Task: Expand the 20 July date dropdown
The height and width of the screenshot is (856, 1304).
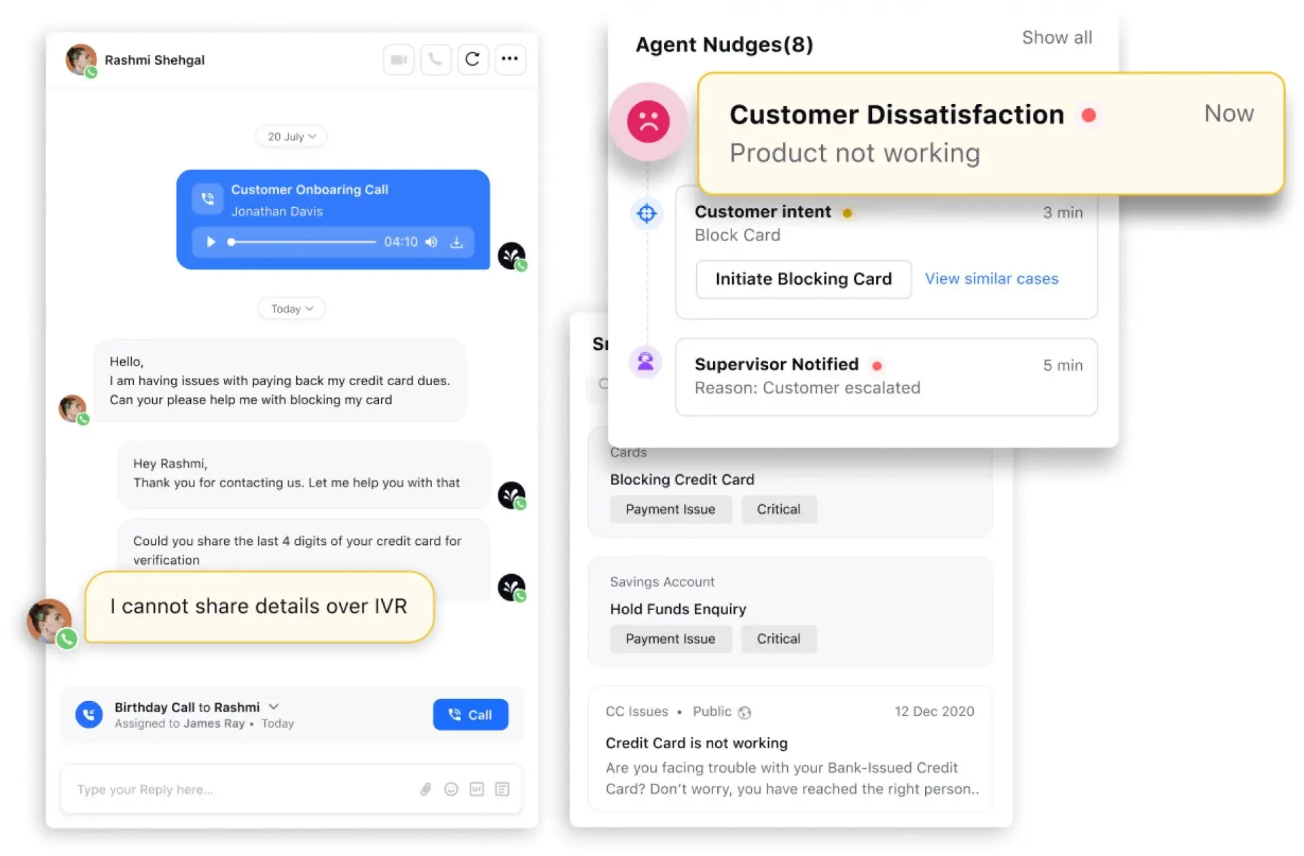Action: pyautogui.click(x=291, y=136)
